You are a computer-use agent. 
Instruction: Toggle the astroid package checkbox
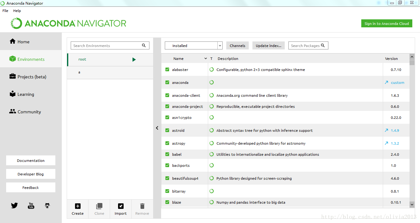[167, 130]
